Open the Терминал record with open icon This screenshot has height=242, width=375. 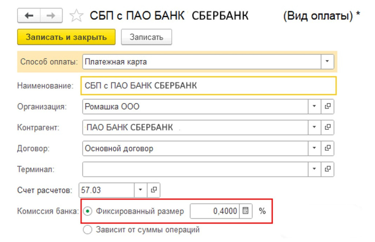[x=328, y=169]
